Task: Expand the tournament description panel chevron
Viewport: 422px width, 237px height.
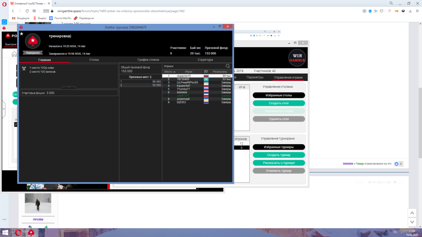Action: coord(69,87)
